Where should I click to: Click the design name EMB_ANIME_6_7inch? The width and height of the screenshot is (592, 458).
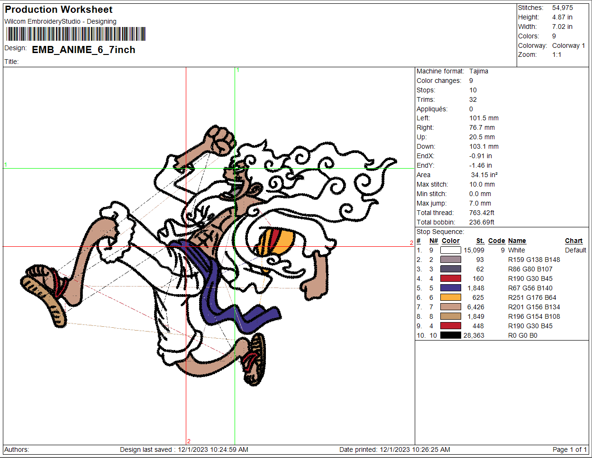coord(83,50)
